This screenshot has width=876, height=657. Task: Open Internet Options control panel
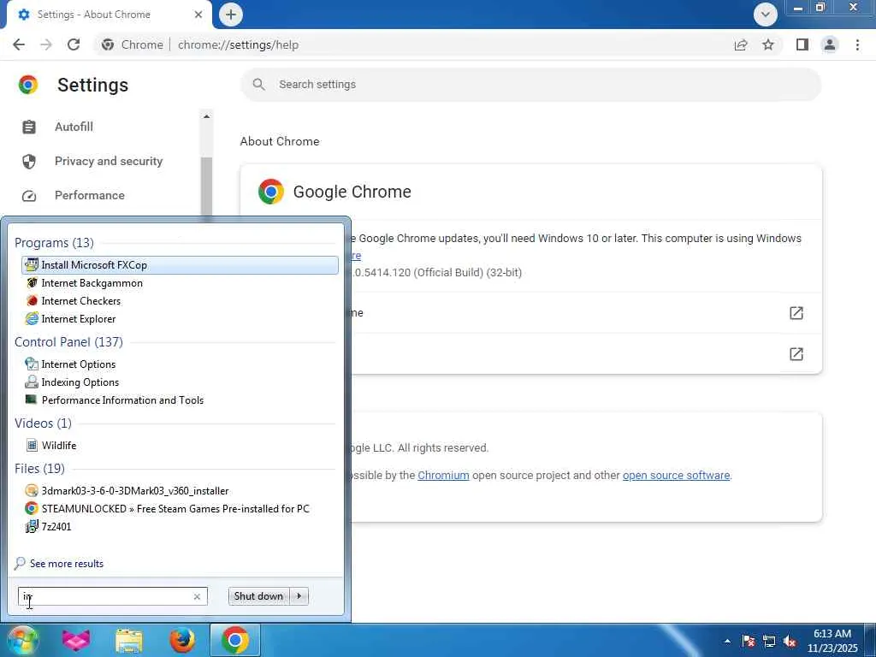point(180,364)
